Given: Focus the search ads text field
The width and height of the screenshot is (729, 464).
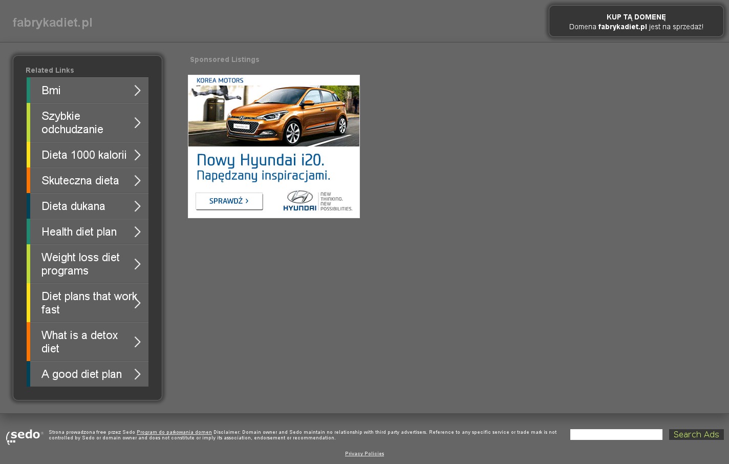Looking at the screenshot, I should click(x=616, y=435).
